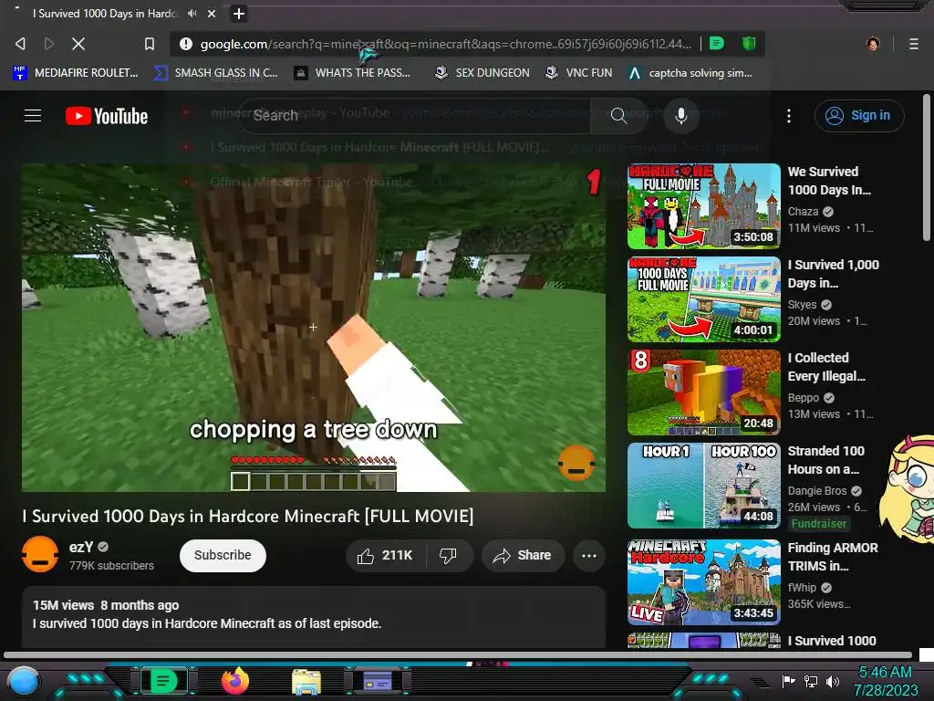Search with voice microphone icon
The width and height of the screenshot is (934, 701).
click(680, 116)
